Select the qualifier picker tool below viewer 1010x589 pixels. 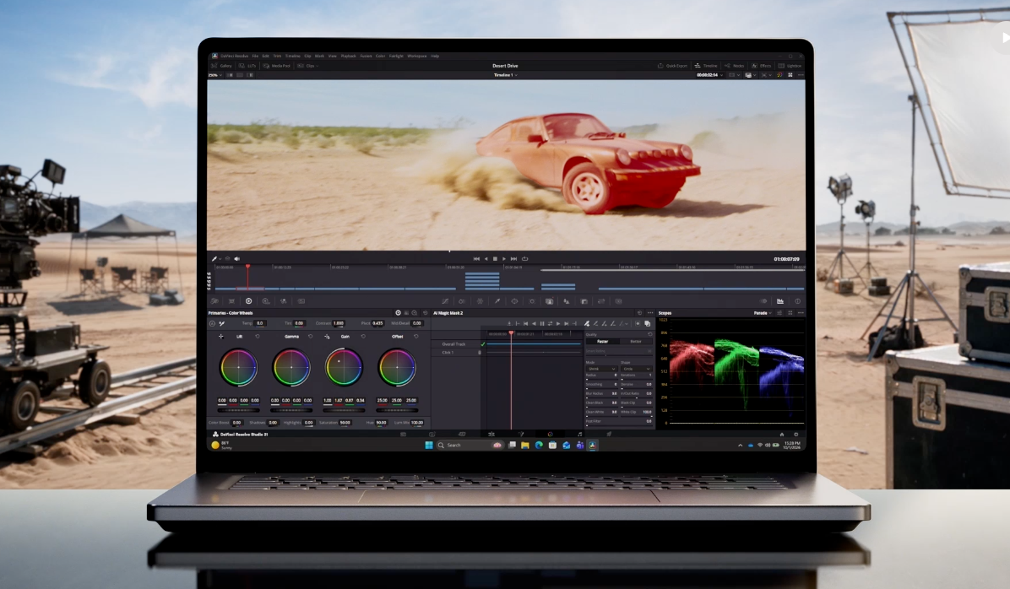(x=214, y=259)
